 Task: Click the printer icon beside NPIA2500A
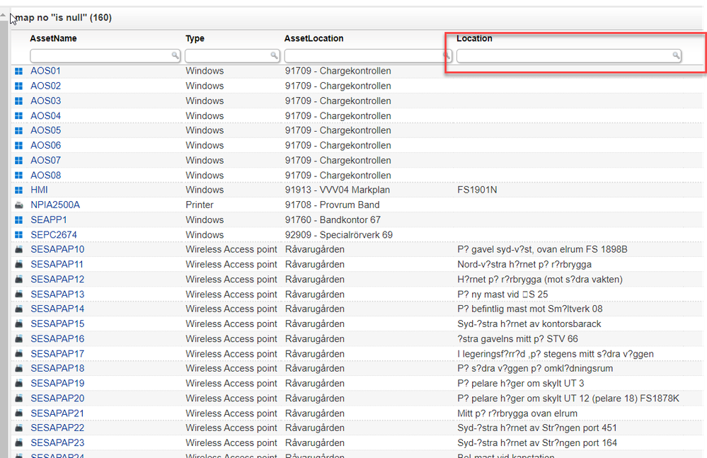(18, 205)
